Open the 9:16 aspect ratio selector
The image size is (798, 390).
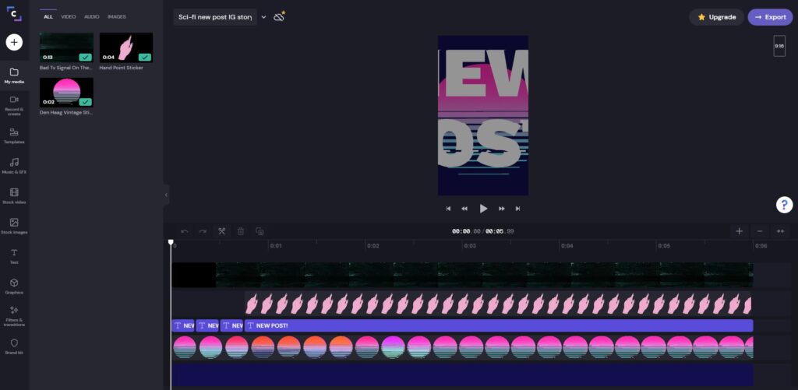coord(779,46)
